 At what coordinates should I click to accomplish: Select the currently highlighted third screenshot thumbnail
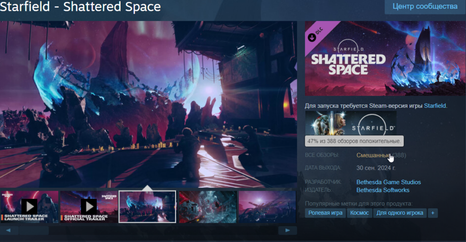tap(147, 207)
